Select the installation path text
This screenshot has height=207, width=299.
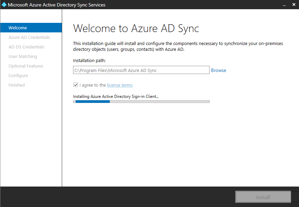point(112,70)
